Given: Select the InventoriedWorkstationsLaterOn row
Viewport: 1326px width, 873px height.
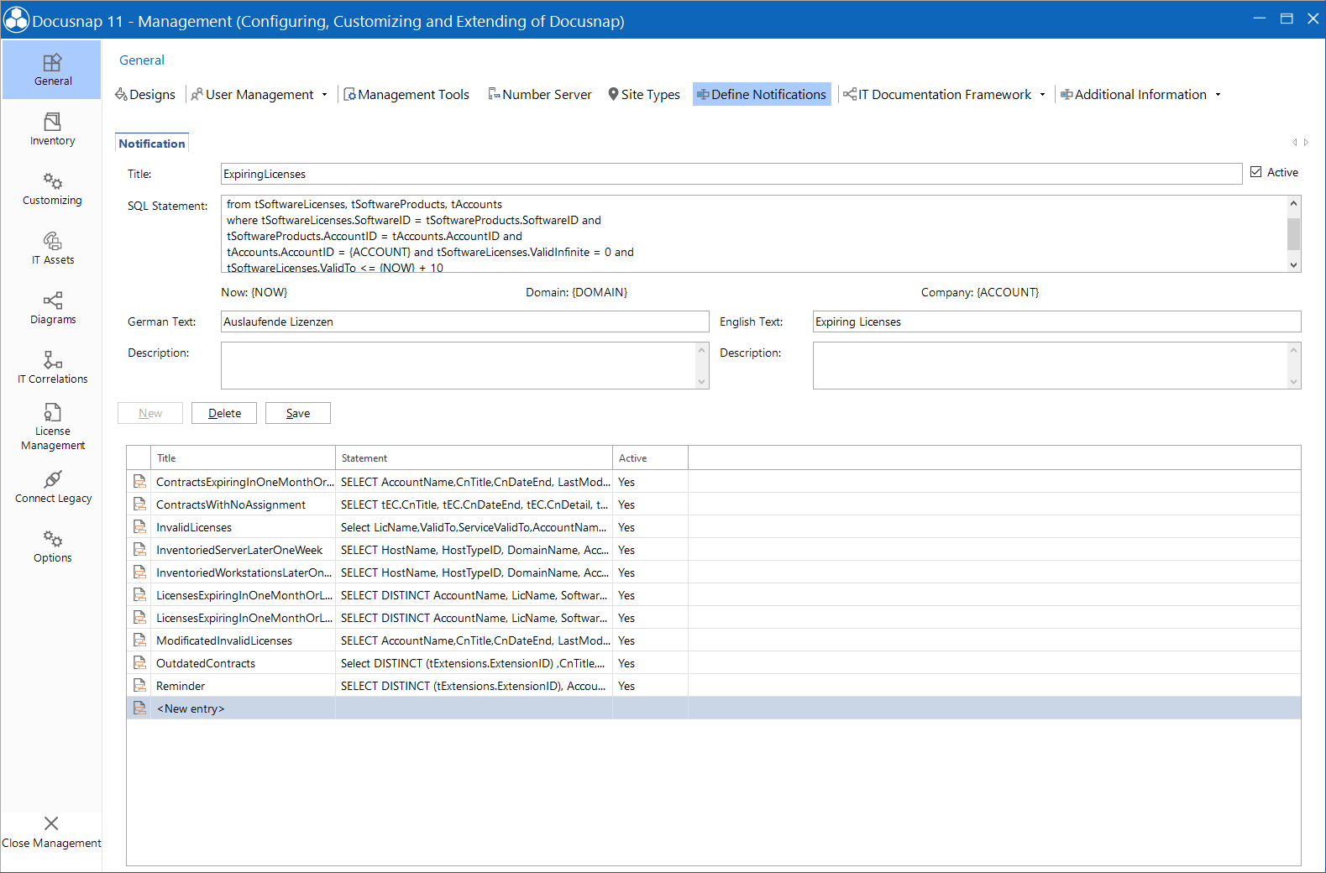Looking at the screenshot, I should (714, 572).
